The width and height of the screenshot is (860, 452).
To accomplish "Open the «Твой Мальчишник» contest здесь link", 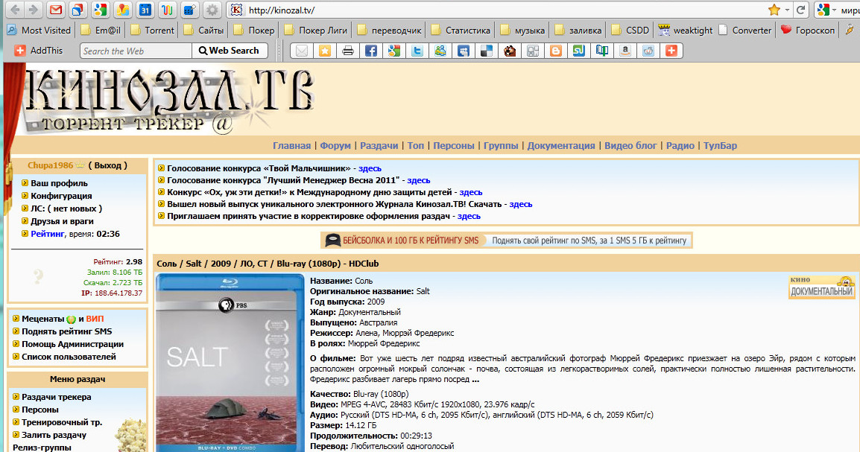I will 370,168.
